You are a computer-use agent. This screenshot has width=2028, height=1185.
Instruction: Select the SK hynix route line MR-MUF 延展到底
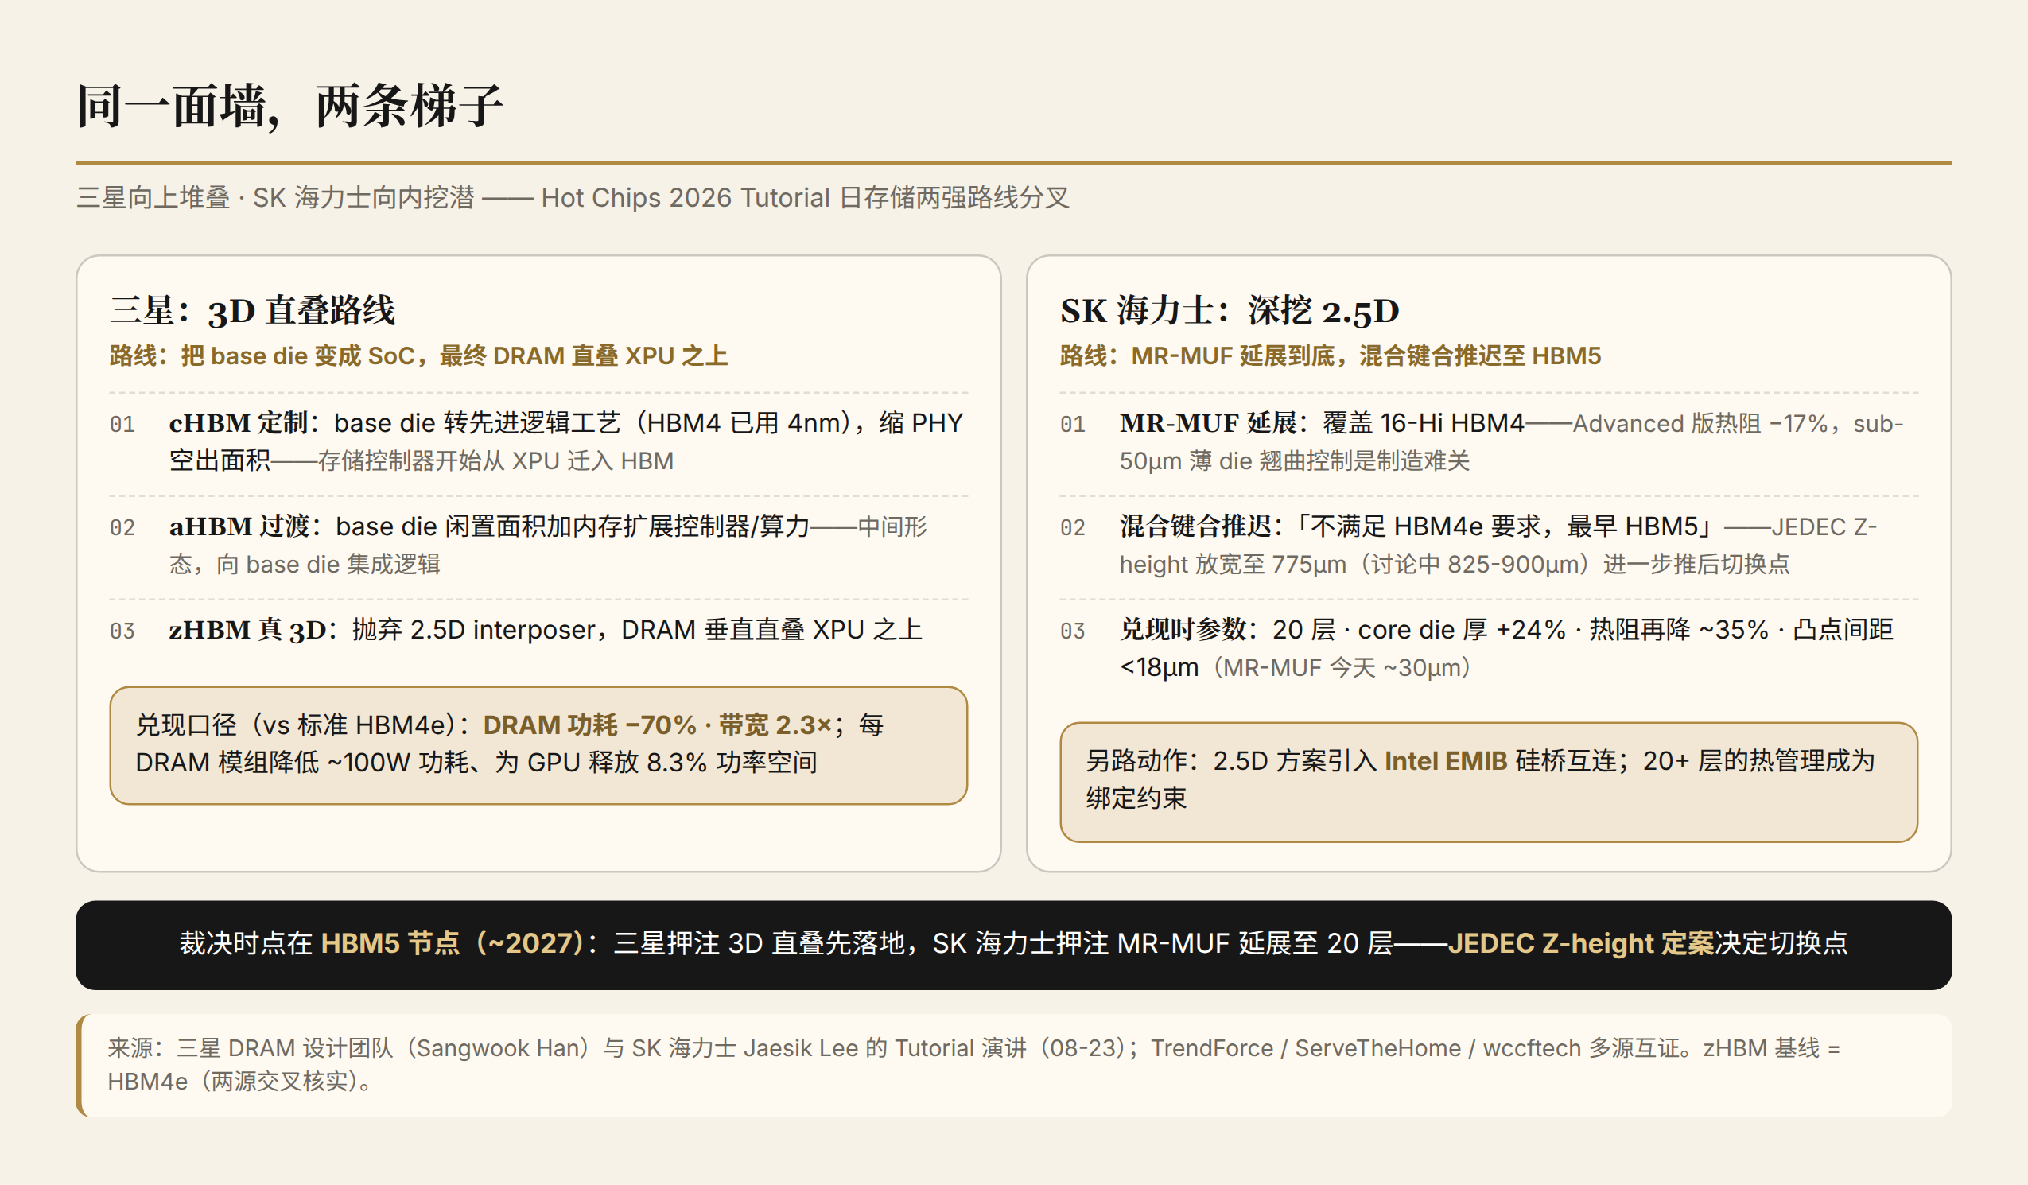tap(1331, 355)
